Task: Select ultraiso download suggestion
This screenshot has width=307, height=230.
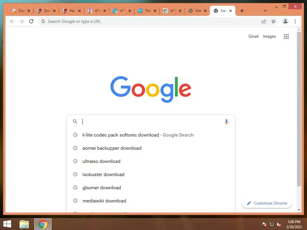Action: 151,161
